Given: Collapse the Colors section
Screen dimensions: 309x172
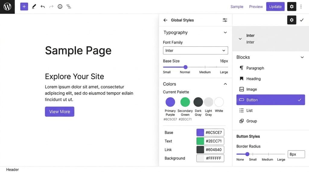Looking at the screenshot, I should (x=225, y=84).
